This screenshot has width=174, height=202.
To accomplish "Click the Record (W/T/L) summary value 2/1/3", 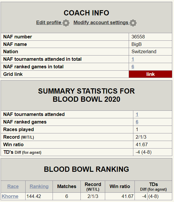I will (x=141, y=137).
